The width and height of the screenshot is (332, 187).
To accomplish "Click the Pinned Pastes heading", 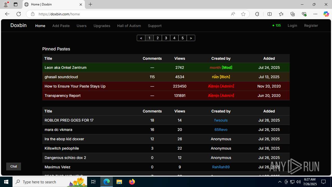I will coord(56,49).
